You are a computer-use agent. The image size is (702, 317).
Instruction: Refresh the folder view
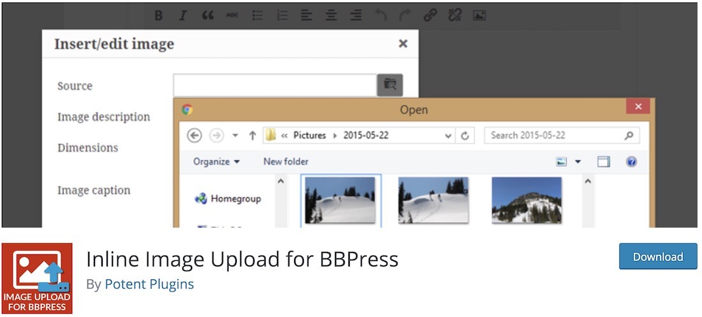[465, 136]
